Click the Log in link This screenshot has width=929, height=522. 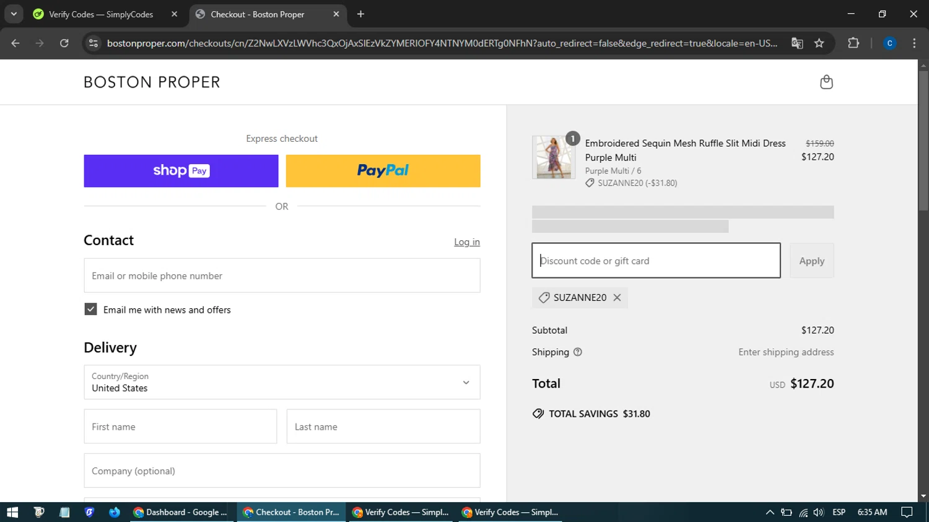(x=467, y=242)
